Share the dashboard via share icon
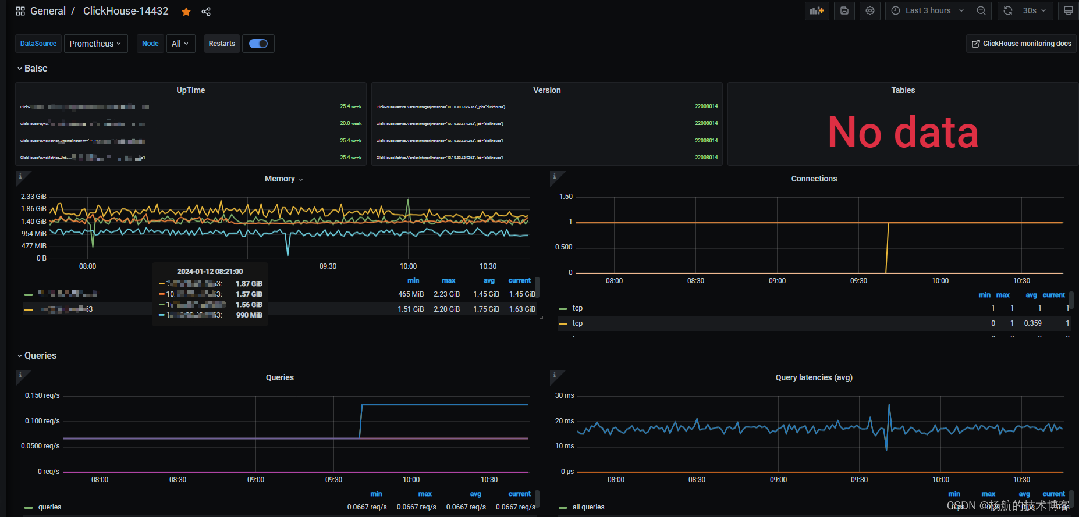 206,12
